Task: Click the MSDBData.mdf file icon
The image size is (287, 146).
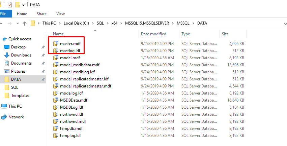Action: coord(56,100)
